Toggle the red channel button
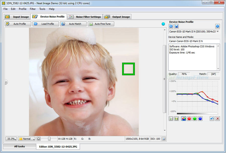 point(189,119)
